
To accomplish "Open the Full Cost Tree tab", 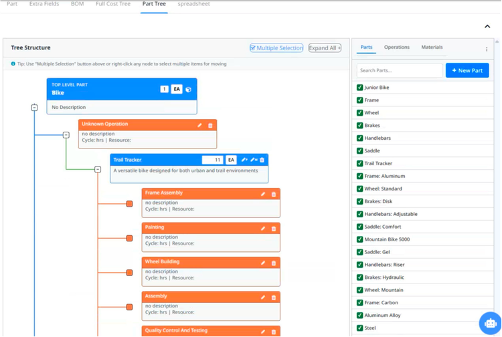I will [113, 4].
